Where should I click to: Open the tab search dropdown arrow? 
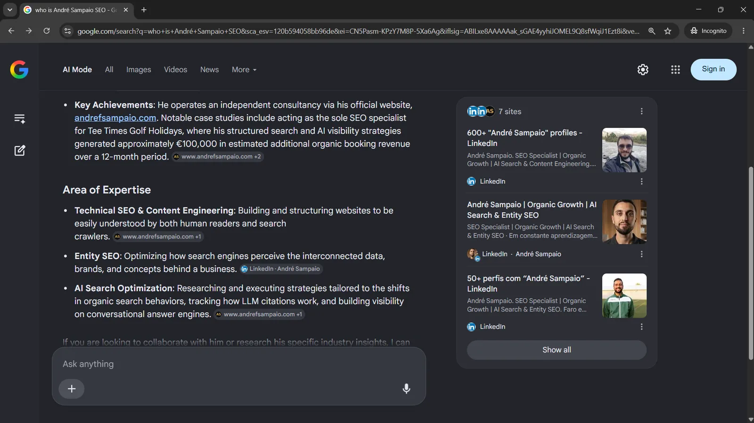click(x=10, y=10)
